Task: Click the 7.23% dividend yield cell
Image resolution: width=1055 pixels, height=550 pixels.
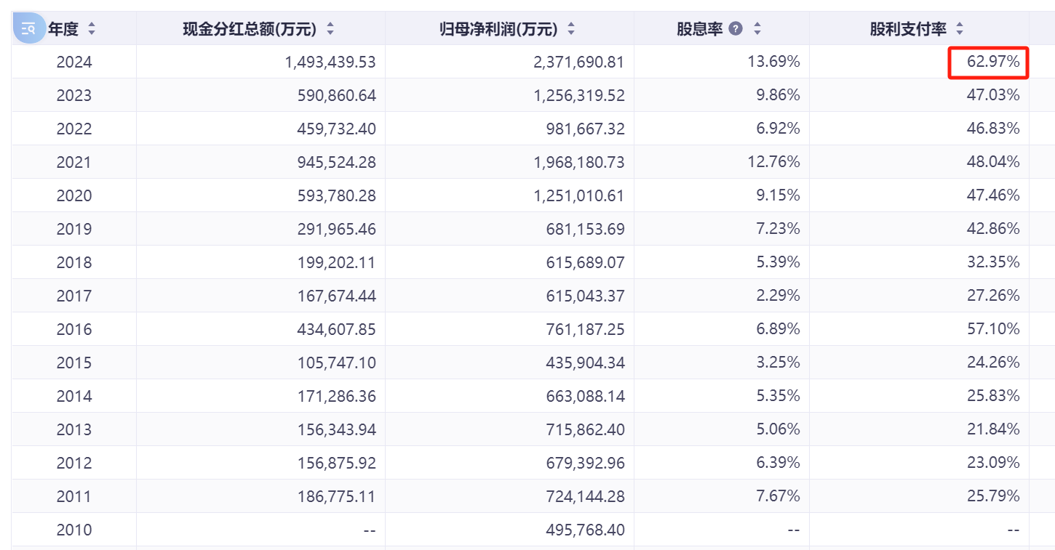Action: [778, 229]
